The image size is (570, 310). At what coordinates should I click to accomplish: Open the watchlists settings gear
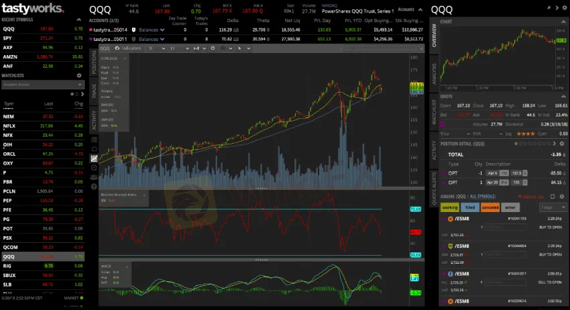(79, 75)
